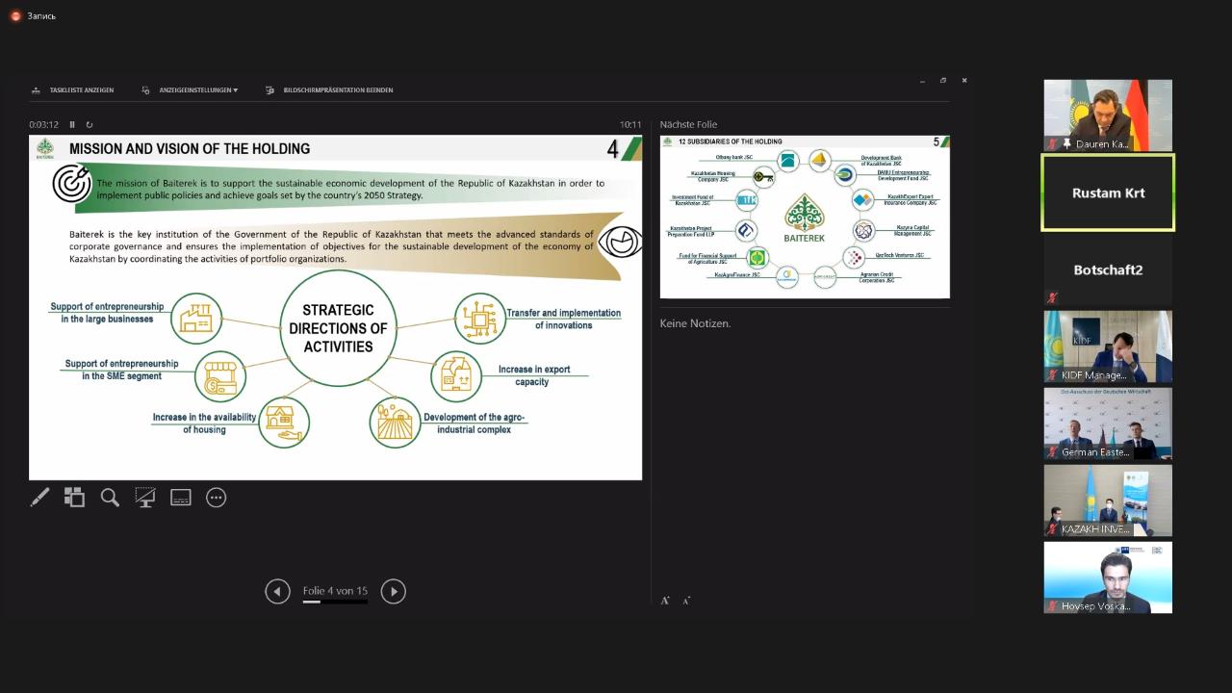Click the pin icon on Dauren Ka... tile
Viewport: 1232px width, 693px height.
click(1066, 143)
